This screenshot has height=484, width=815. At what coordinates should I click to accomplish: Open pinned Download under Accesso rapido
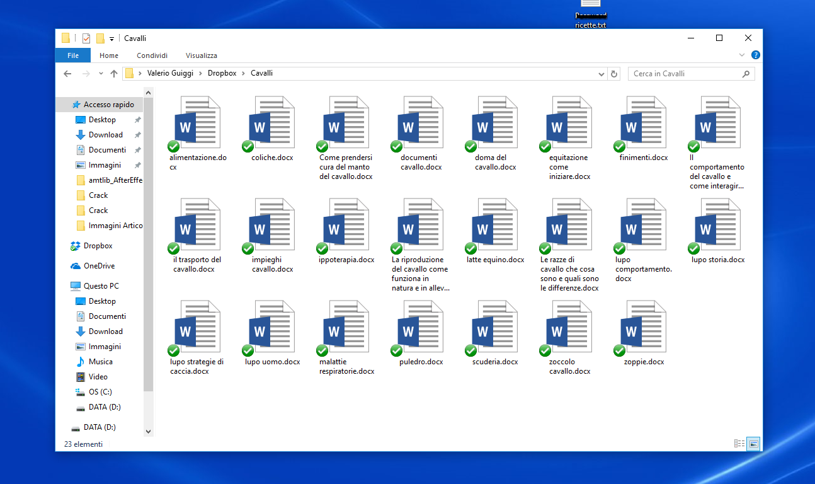click(100, 135)
